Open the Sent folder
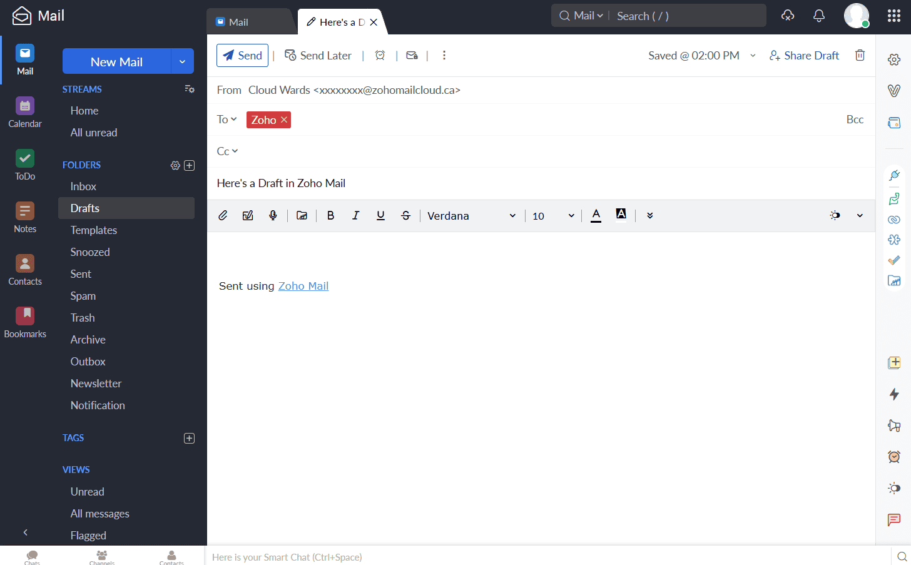Image resolution: width=911 pixels, height=565 pixels. click(81, 274)
